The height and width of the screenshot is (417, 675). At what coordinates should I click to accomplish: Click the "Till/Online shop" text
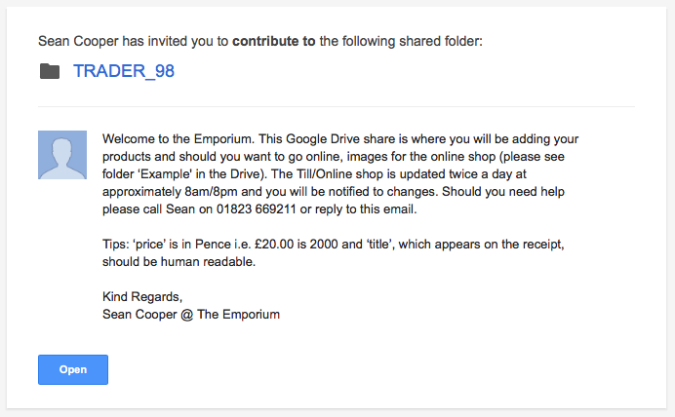[x=339, y=174]
